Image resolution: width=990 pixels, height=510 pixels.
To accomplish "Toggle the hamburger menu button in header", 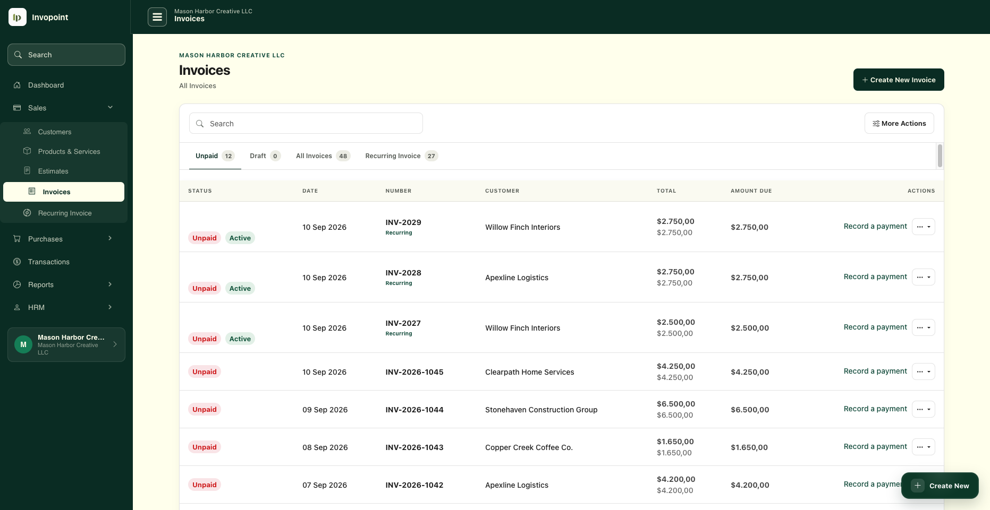I will pyautogui.click(x=157, y=17).
